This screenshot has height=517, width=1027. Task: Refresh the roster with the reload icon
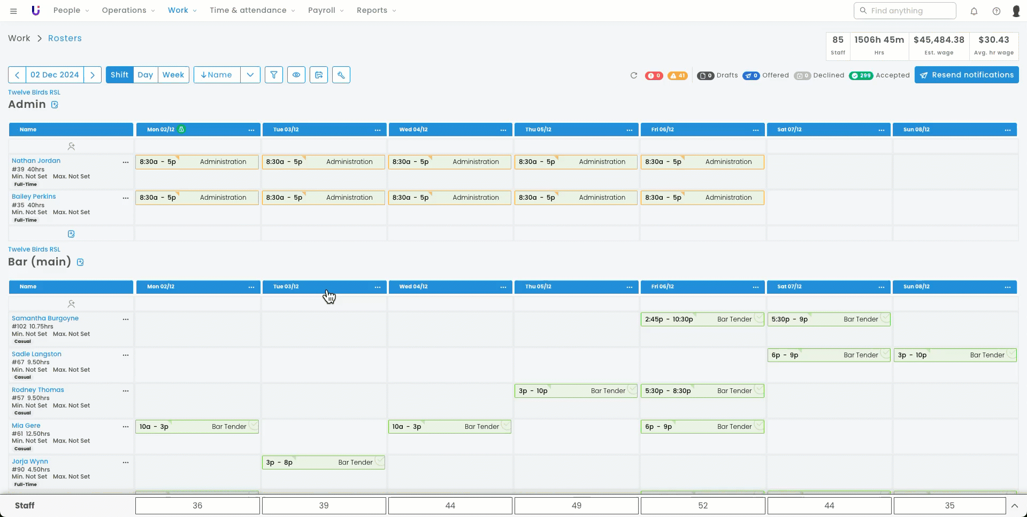(x=634, y=75)
